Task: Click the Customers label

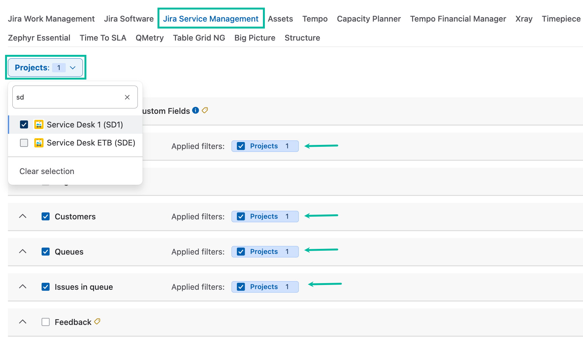Action: (x=75, y=217)
